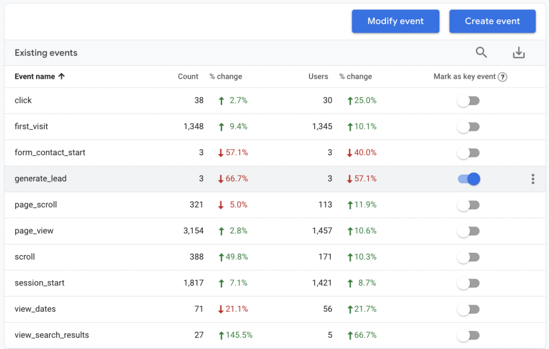Click the key event help question mark
The width and height of the screenshot is (549, 349).
pyautogui.click(x=502, y=76)
